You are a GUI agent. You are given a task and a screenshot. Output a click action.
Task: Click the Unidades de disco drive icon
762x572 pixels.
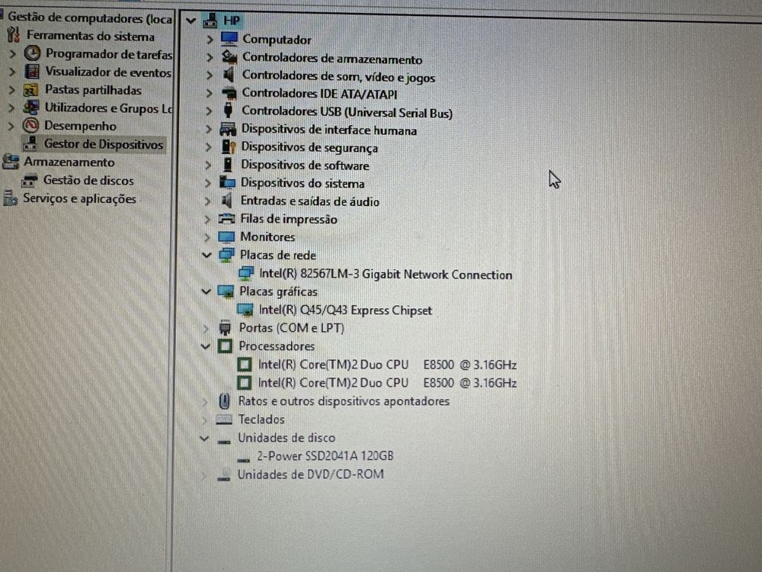(x=223, y=441)
